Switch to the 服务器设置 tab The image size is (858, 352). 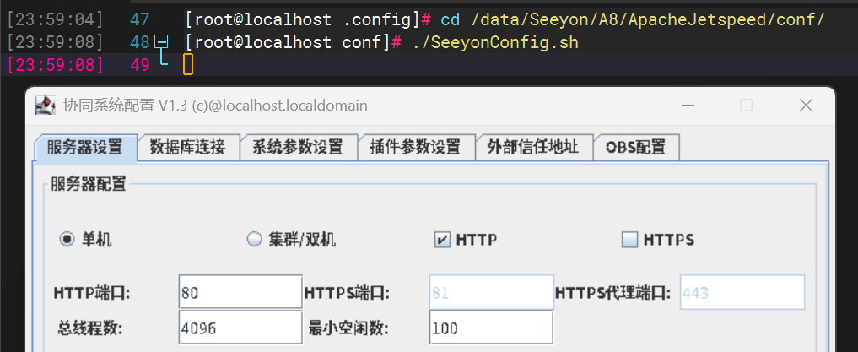(85, 148)
